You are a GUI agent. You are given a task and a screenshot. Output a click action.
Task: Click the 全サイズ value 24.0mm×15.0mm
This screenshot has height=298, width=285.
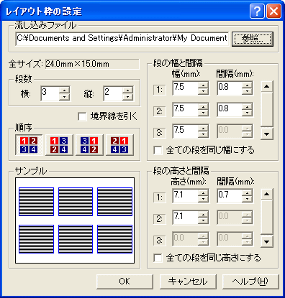click(92, 64)
